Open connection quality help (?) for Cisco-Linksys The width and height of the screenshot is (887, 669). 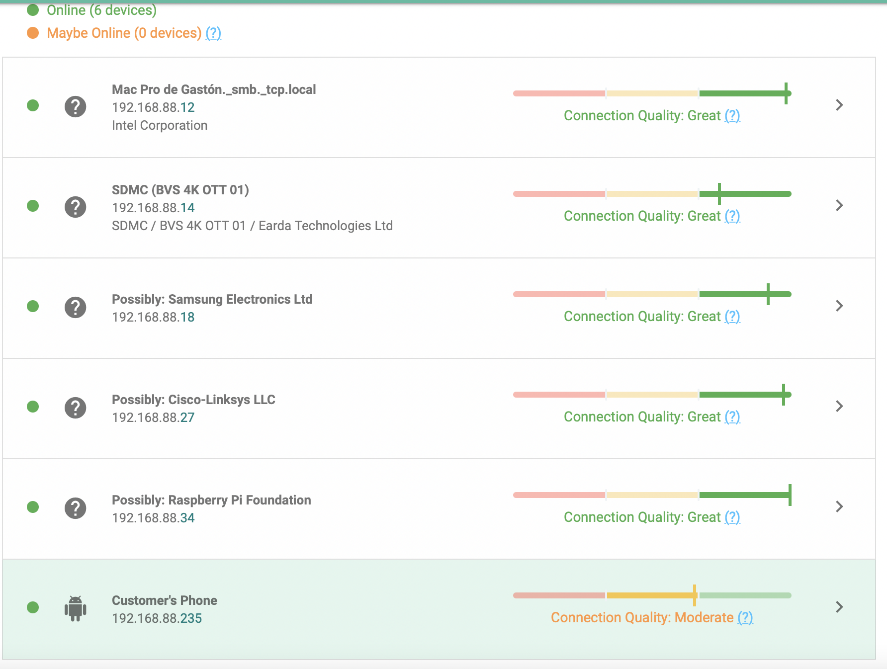pyautogui.click(x=732, y=417)
